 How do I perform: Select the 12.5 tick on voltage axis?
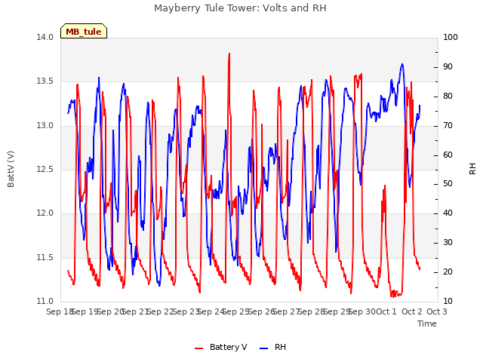[45, 169]
